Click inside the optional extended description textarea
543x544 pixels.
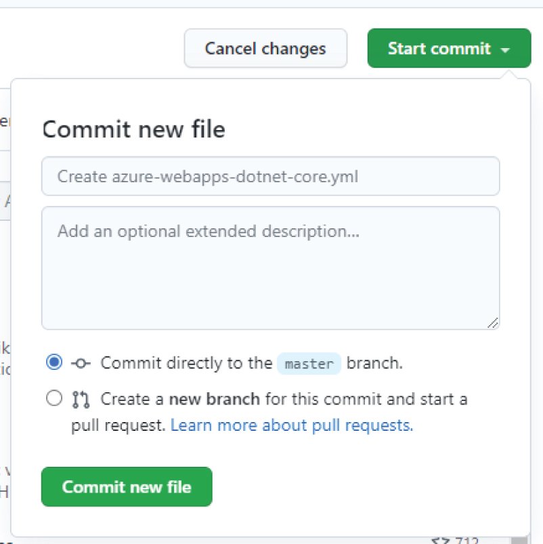click(x=270, y=268)
